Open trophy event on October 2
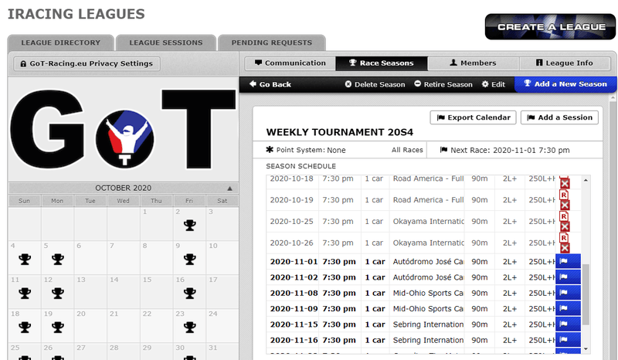The height and width of the screenshot is (360, 618). (x=189, y=225)
